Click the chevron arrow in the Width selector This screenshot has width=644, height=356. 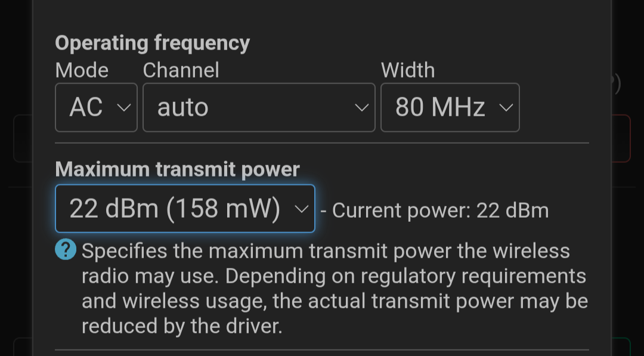(x=506, y=107)
